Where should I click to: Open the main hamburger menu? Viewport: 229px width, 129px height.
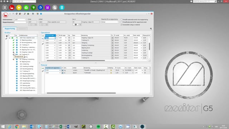pos(5,8)
